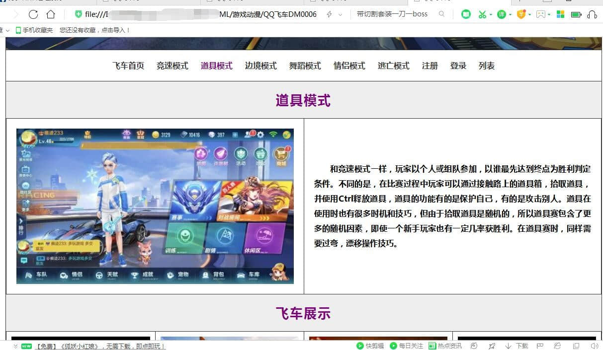Expand dropdown next to scissors icon

tap(491, 15)
